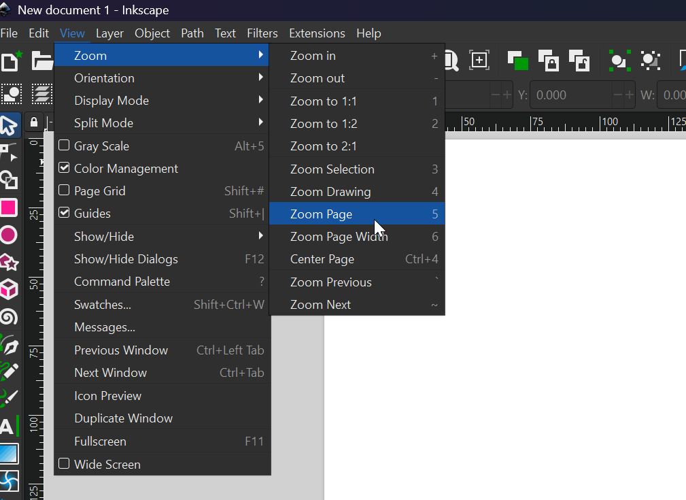Select the Calligraphy brush tool
The height and width of the screenshot is (500, 686).
pyautogui.click(x=9, y=399)
